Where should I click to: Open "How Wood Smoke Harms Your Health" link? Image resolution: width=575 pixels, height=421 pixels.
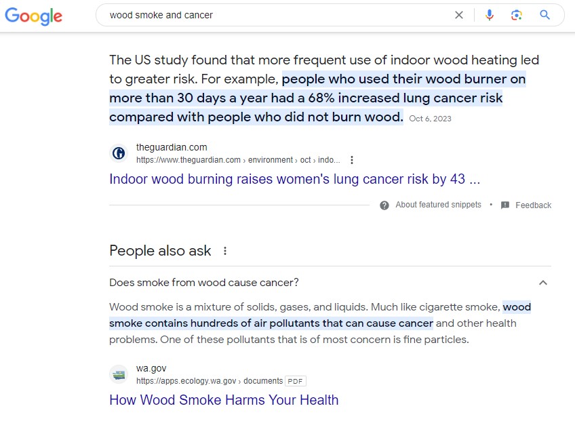click(x=224, y=400)
